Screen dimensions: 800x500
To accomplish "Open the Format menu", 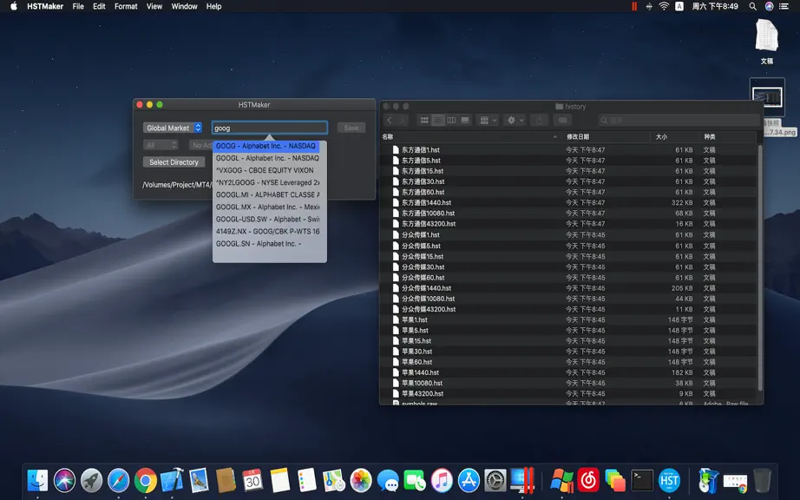I will point(126,6).
